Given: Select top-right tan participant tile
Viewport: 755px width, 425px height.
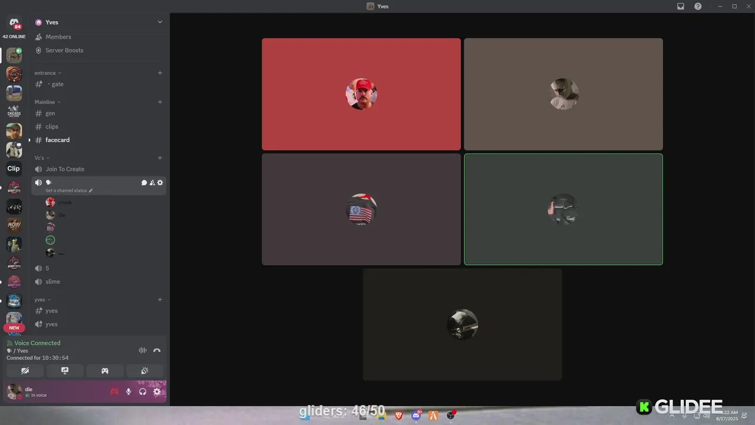Looking at the screenshot, I should point(563,94).
